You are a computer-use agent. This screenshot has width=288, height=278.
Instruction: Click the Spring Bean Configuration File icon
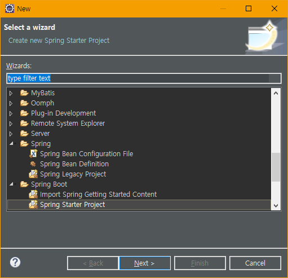click(33, 154)
